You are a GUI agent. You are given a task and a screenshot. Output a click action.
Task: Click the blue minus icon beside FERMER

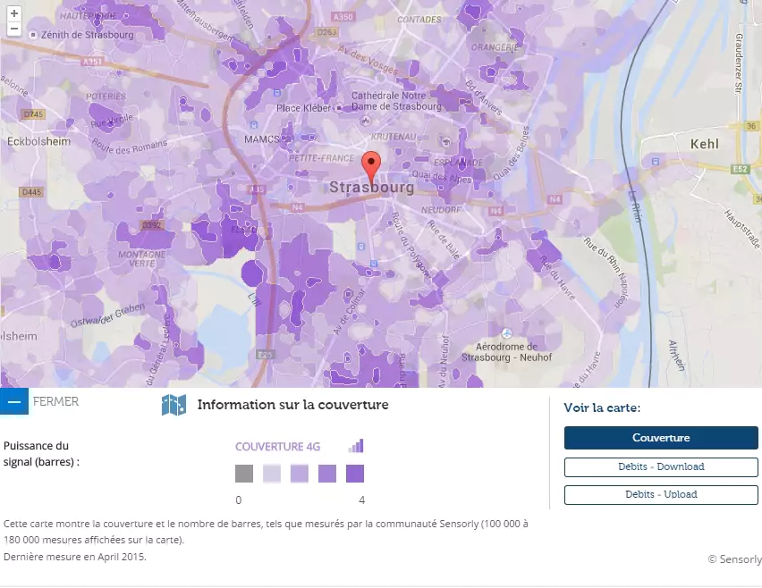pos(13,402)
